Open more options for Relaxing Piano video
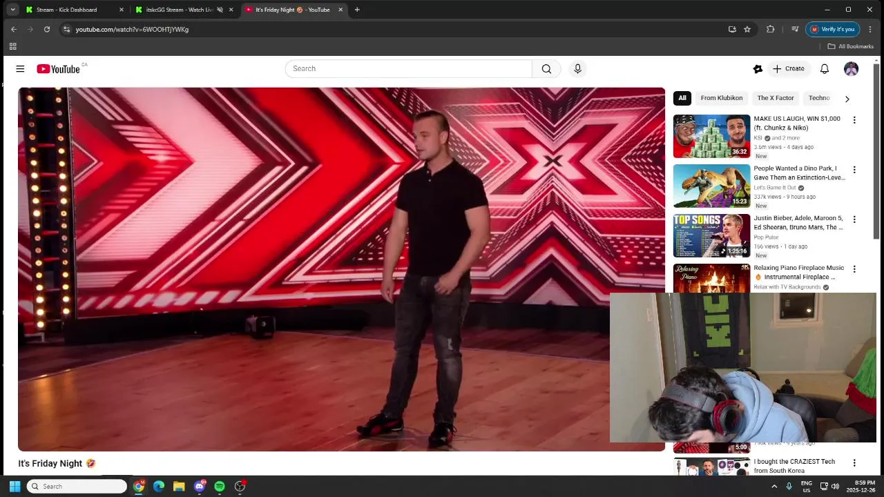Image resolution: width=884 pixels, height=497 pixels. tap(854, 269)
